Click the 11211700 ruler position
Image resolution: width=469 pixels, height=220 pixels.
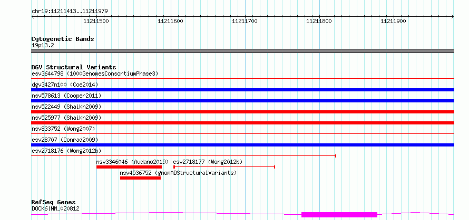coord(245,21)
